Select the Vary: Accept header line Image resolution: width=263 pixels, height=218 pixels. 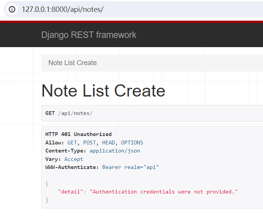(64, 159)
